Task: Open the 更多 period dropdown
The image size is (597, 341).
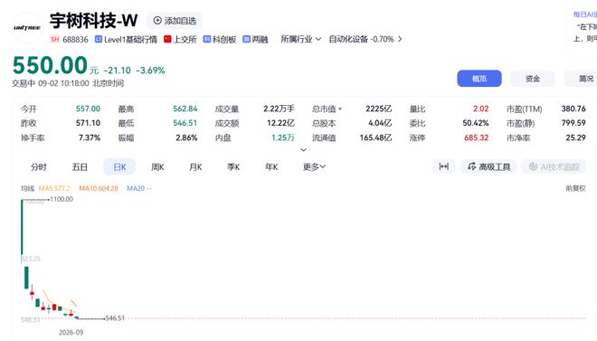Action: 314,166
